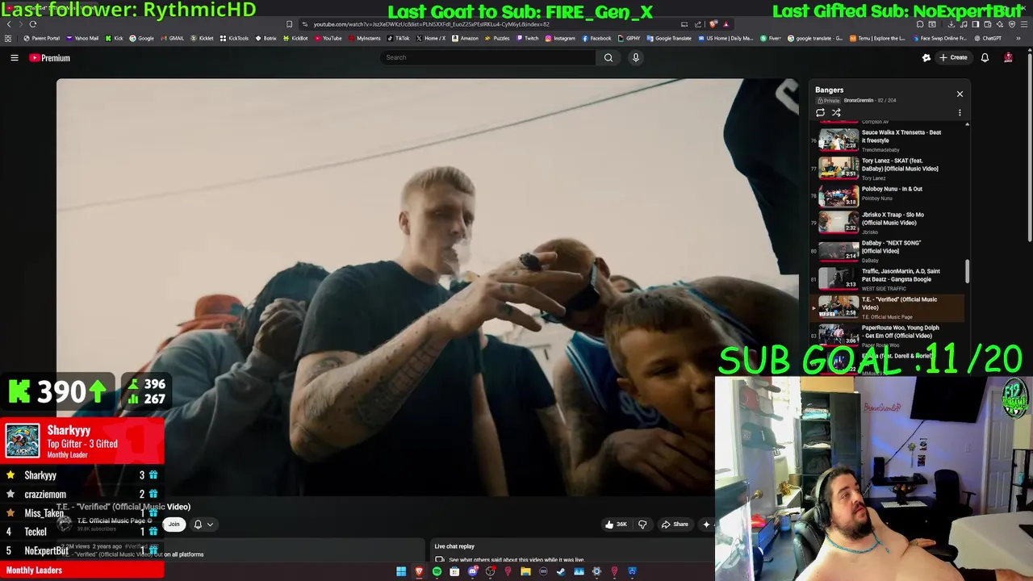This screenshot has width=1033, height=581.
Task: Play PaperRoute Woo Get Em Off item
Action: pos(888,335)
